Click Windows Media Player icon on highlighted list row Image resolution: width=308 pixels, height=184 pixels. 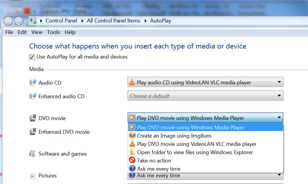pos(132,127)
